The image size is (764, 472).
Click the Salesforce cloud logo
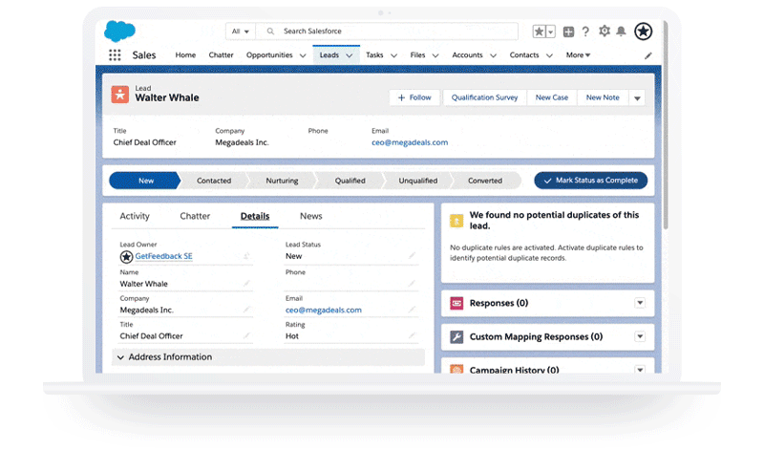pos(119,31)
